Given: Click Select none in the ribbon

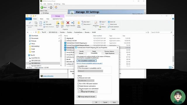Looking at the screenshot, I should coord(112,24).
